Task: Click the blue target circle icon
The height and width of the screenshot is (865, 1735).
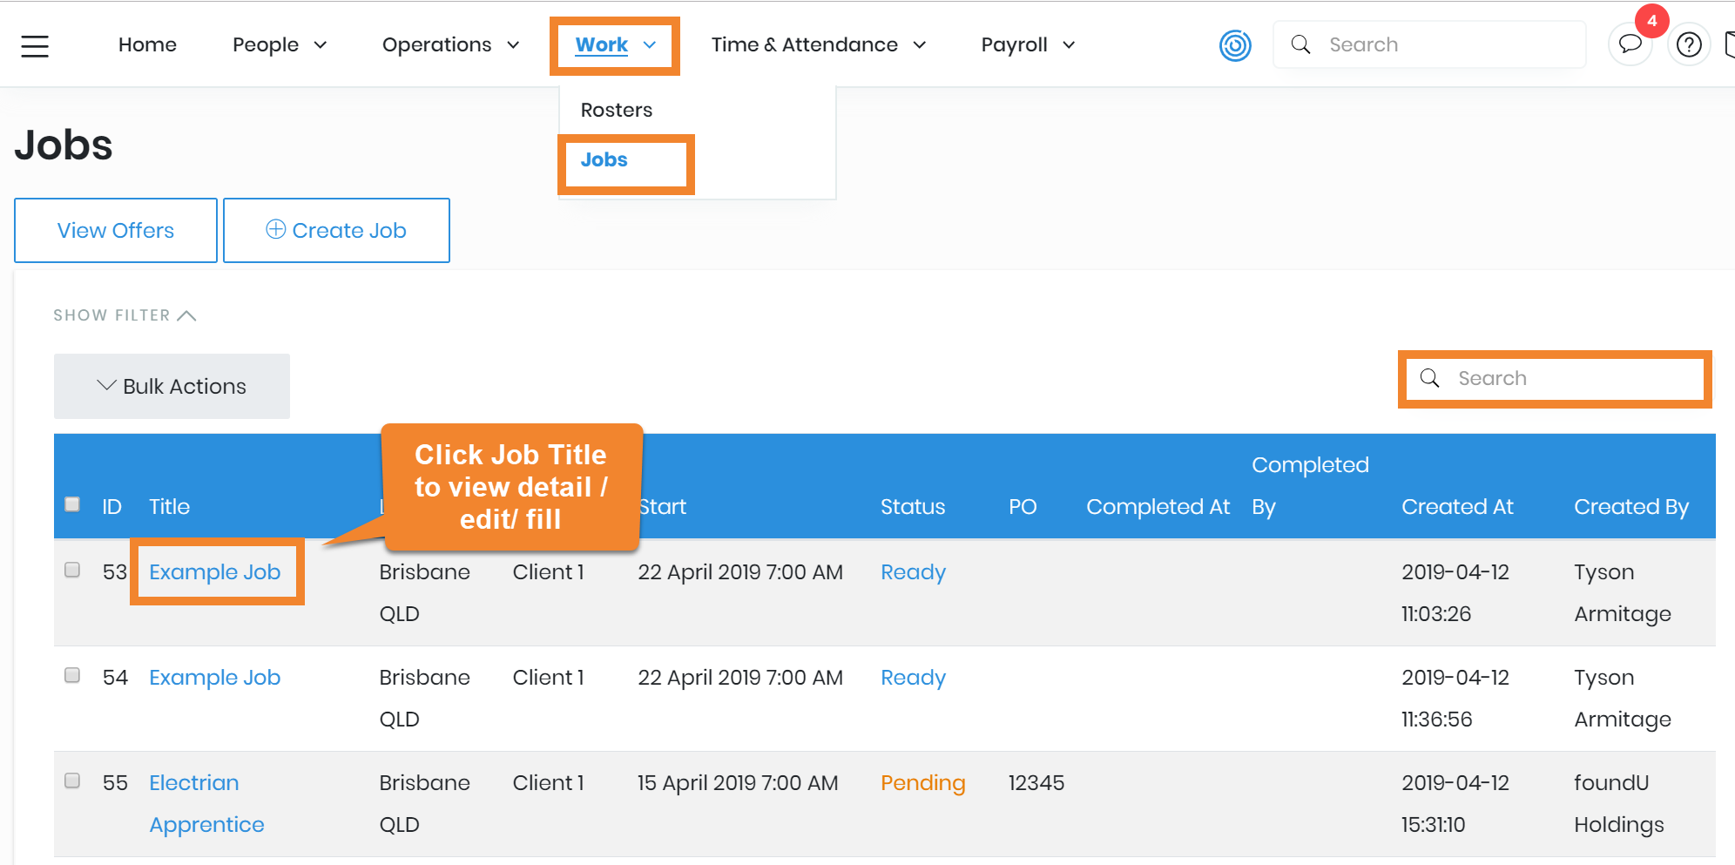Action: pyautogui.click(x=1235, y=45)
